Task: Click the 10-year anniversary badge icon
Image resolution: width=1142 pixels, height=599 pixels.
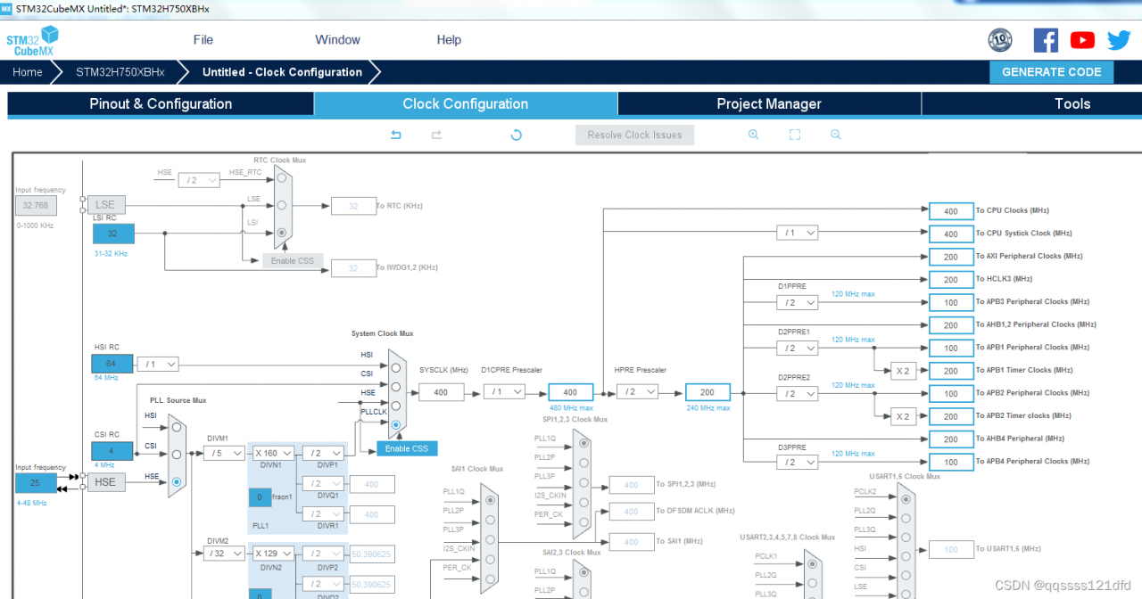Action: pos(1000,40)
